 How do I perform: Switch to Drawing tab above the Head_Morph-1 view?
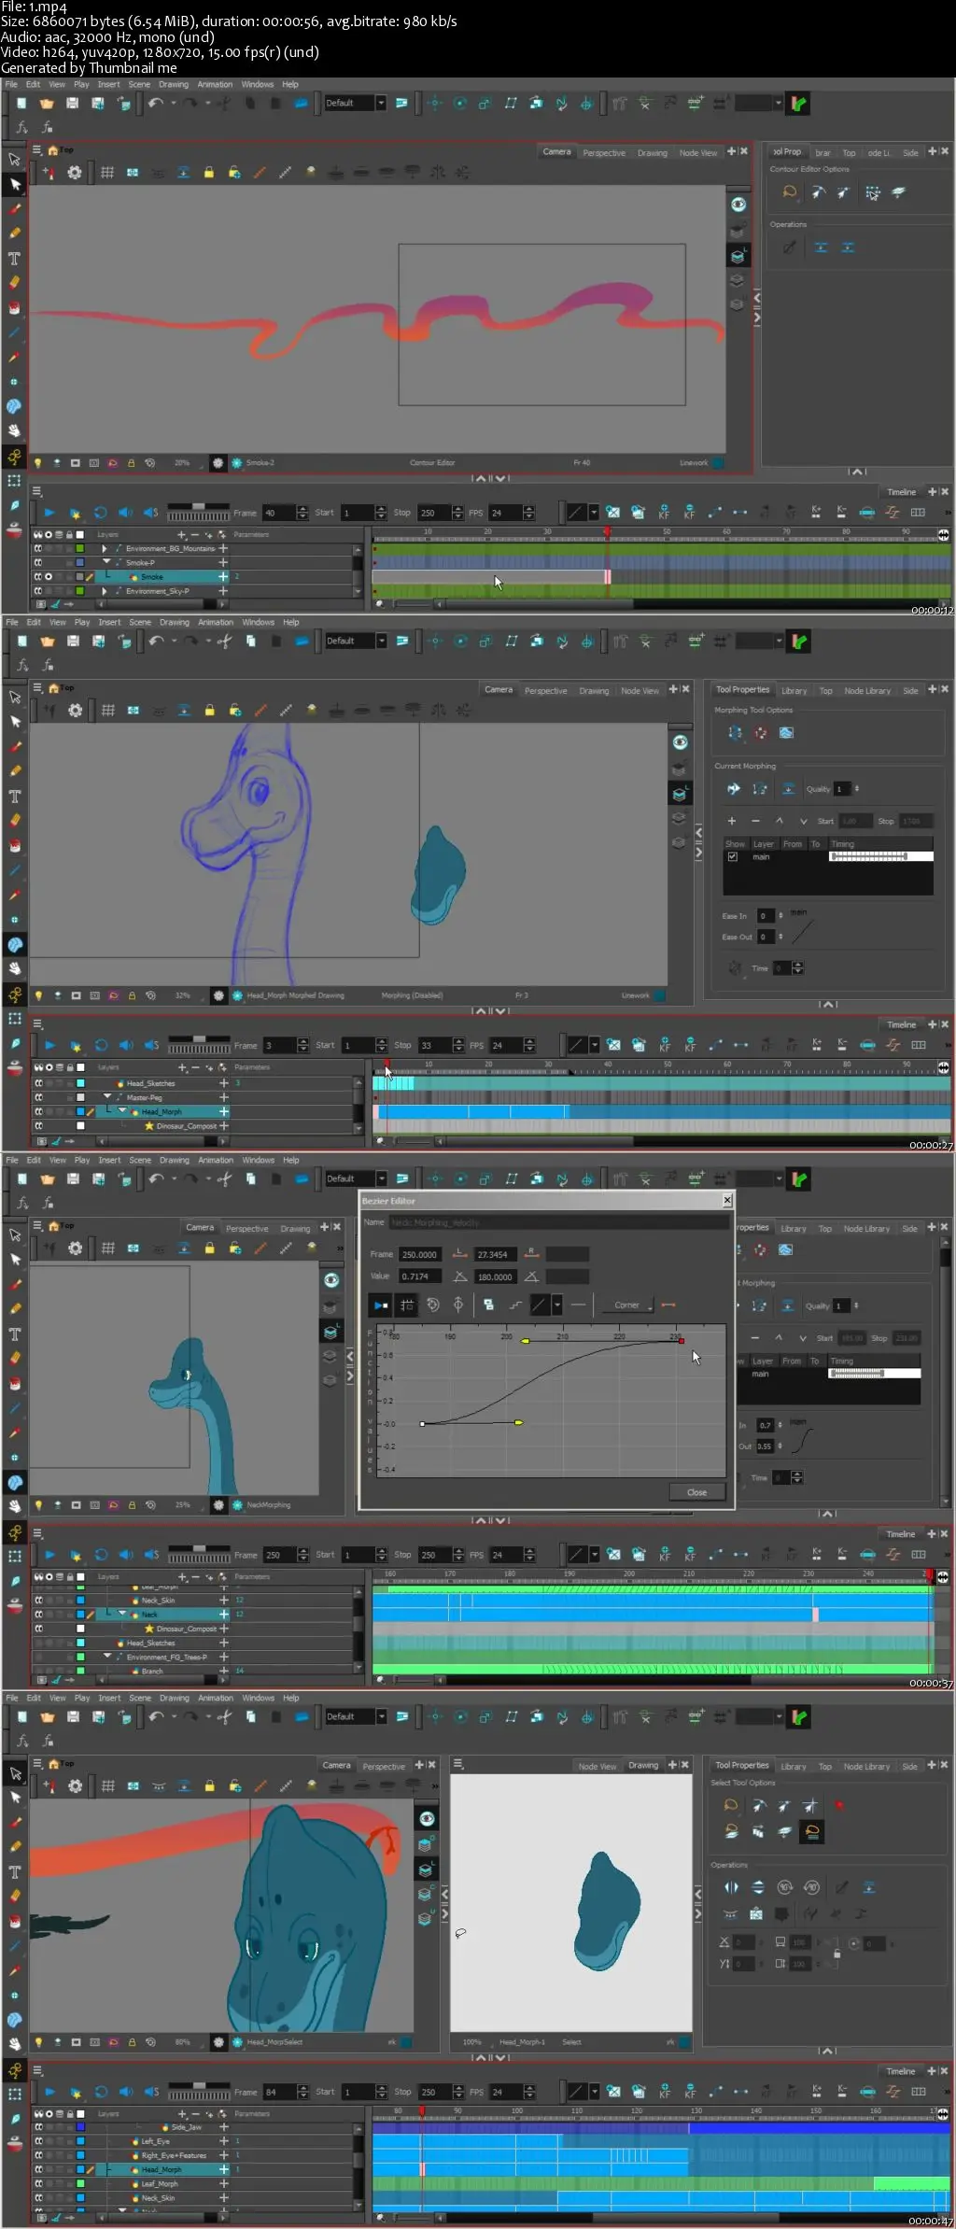(643, 1766)
